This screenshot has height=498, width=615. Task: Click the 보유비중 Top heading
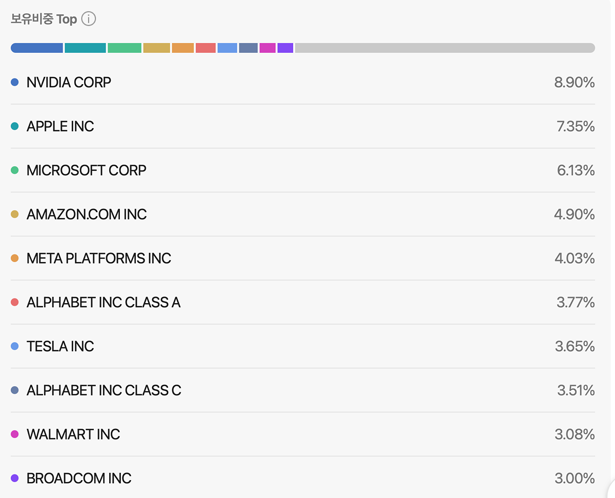coord(44,19)
